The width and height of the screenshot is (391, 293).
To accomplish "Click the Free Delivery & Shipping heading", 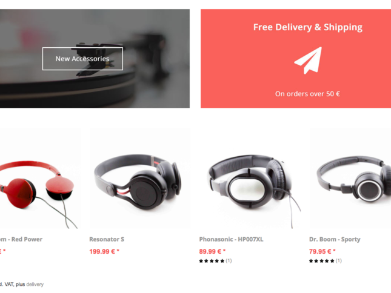I will (x=308, y=27).
